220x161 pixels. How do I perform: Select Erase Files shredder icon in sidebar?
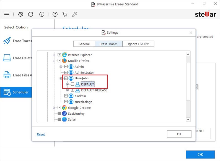tap(7, 75)
